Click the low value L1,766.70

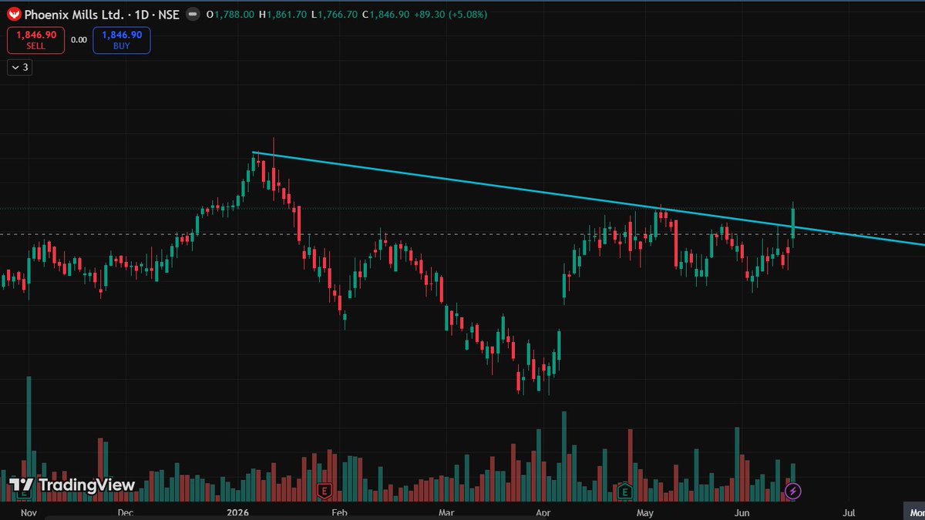point(335,15)
